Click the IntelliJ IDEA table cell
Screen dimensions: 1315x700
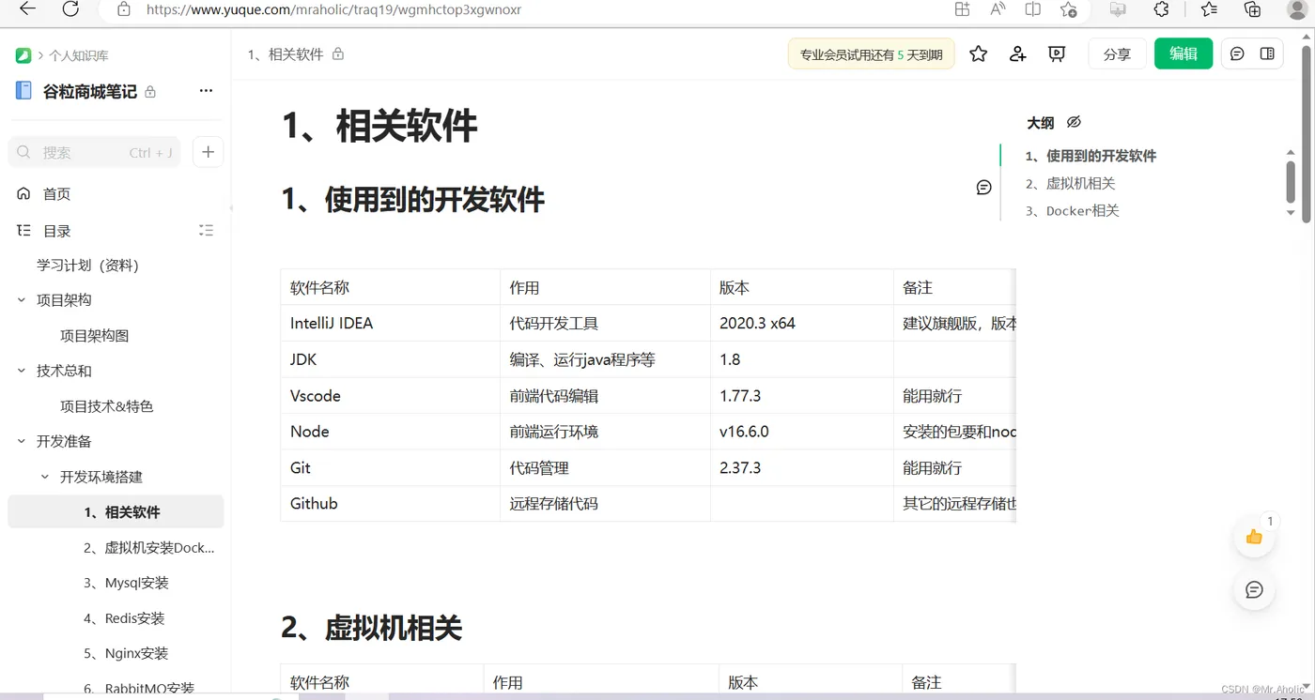click(390, 324)
